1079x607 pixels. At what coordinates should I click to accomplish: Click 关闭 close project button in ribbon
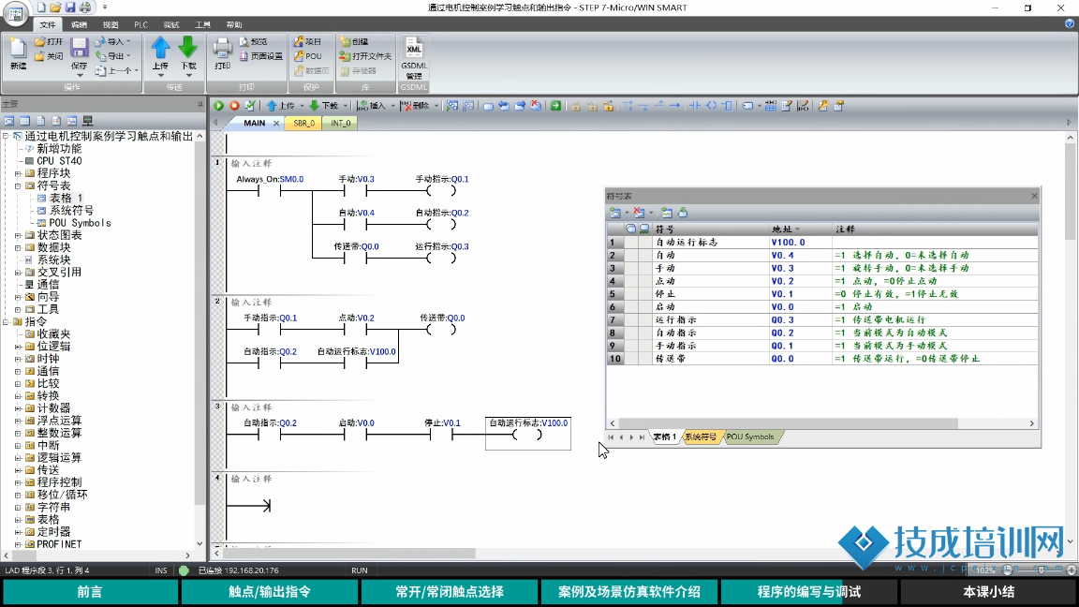[49, 56]
